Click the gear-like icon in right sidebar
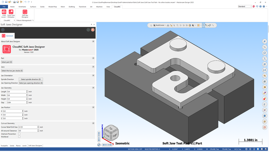Image resolution: width=269 pixels, height=152 pixels. point(265,121)
